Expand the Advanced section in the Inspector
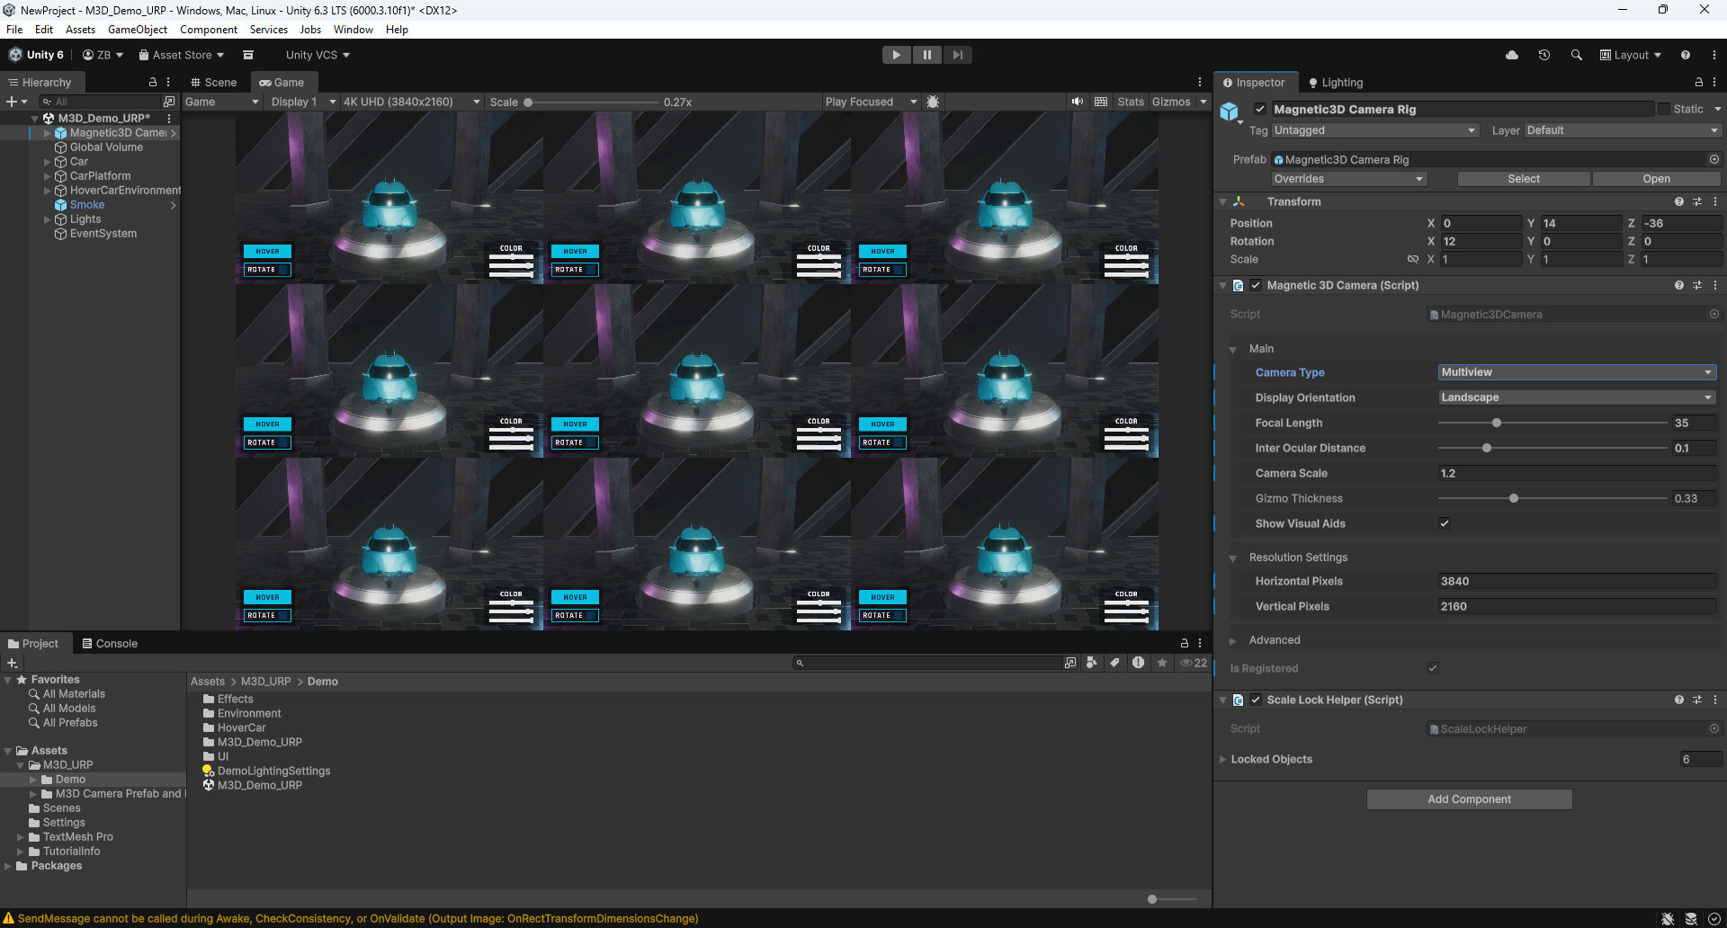The image size is (1727, 928). coord(1234,639)
